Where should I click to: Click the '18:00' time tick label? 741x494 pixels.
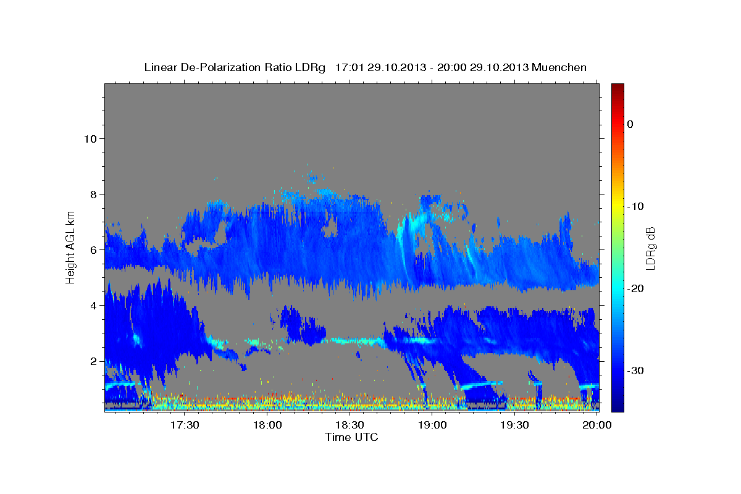[267, 425]
